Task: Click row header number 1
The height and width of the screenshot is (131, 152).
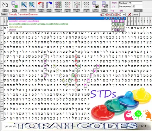Action: 2,28
